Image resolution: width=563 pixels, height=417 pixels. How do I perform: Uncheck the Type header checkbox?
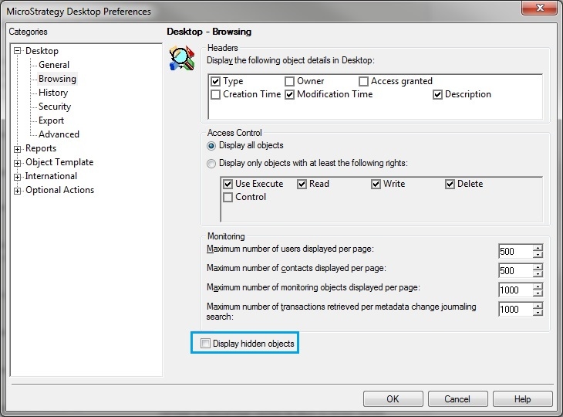click(216, 81)
